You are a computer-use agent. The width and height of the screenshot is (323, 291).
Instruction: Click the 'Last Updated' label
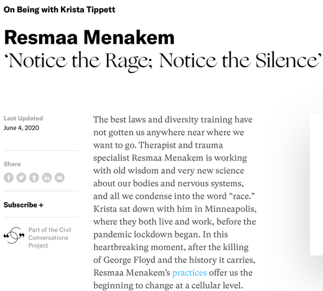tap(23, 118)
